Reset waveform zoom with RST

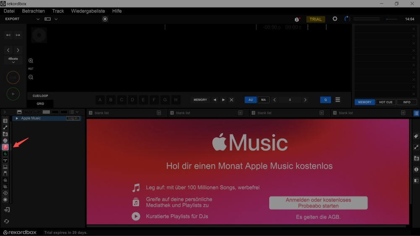point(31,69)
